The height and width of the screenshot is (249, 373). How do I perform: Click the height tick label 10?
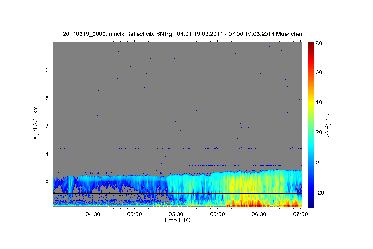[x=46, y=70]
